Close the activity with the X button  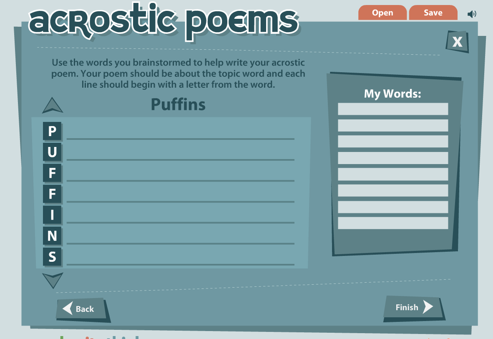(x=457, y=41)
